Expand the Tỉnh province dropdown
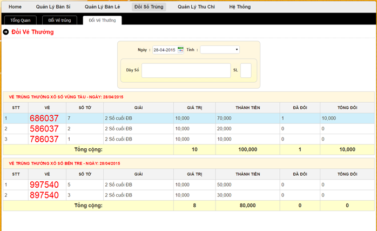Screen dimensions: 377x231 pos(220,50)
